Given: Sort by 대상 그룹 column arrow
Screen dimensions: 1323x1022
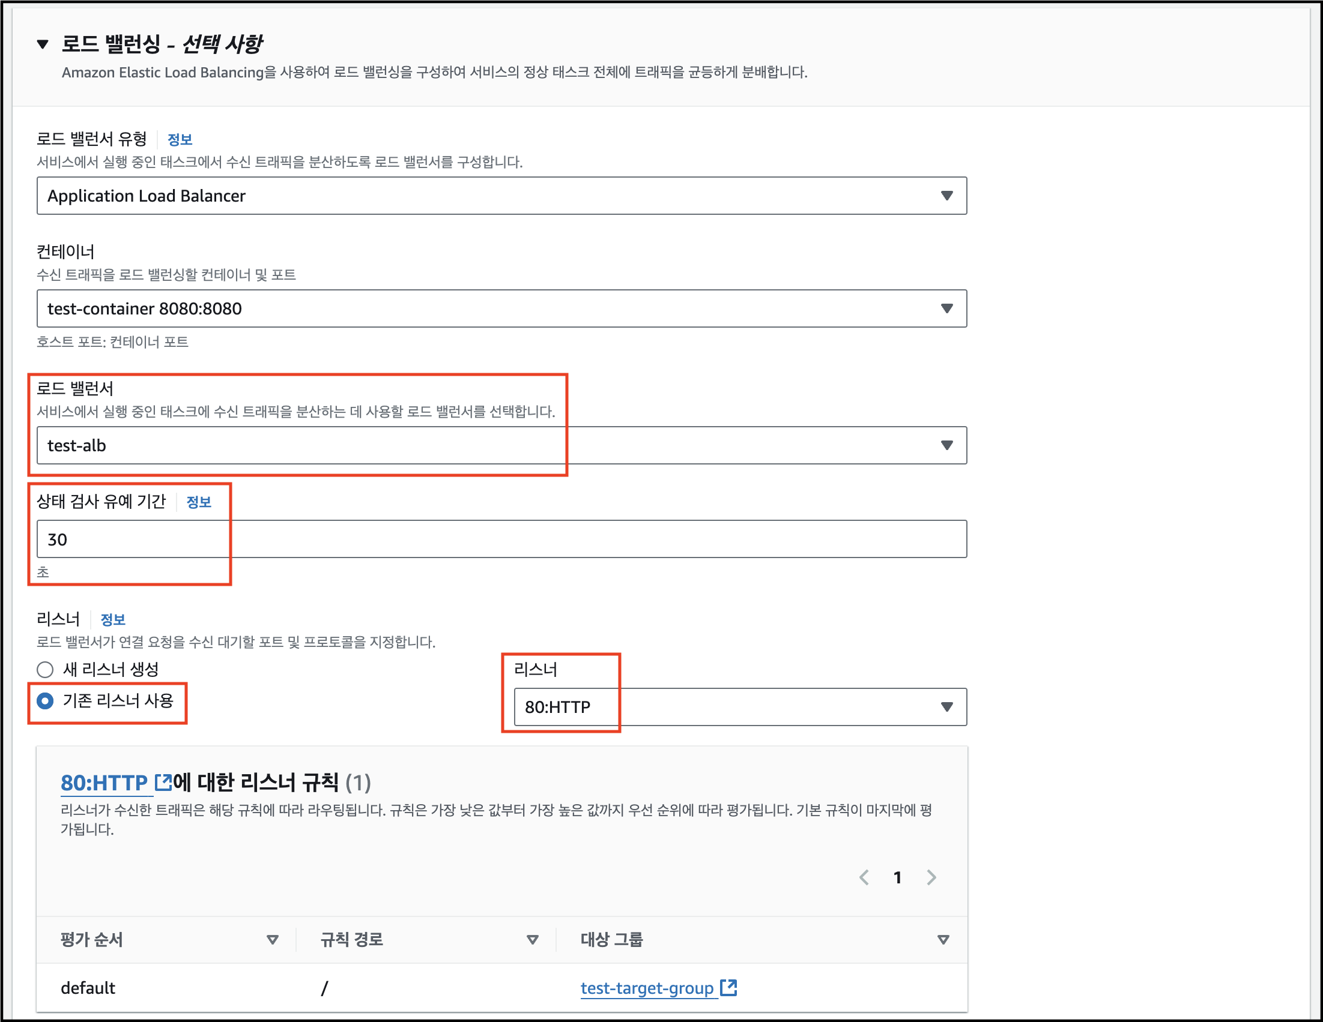Looking at the screenshot, I should coord(943,940).
